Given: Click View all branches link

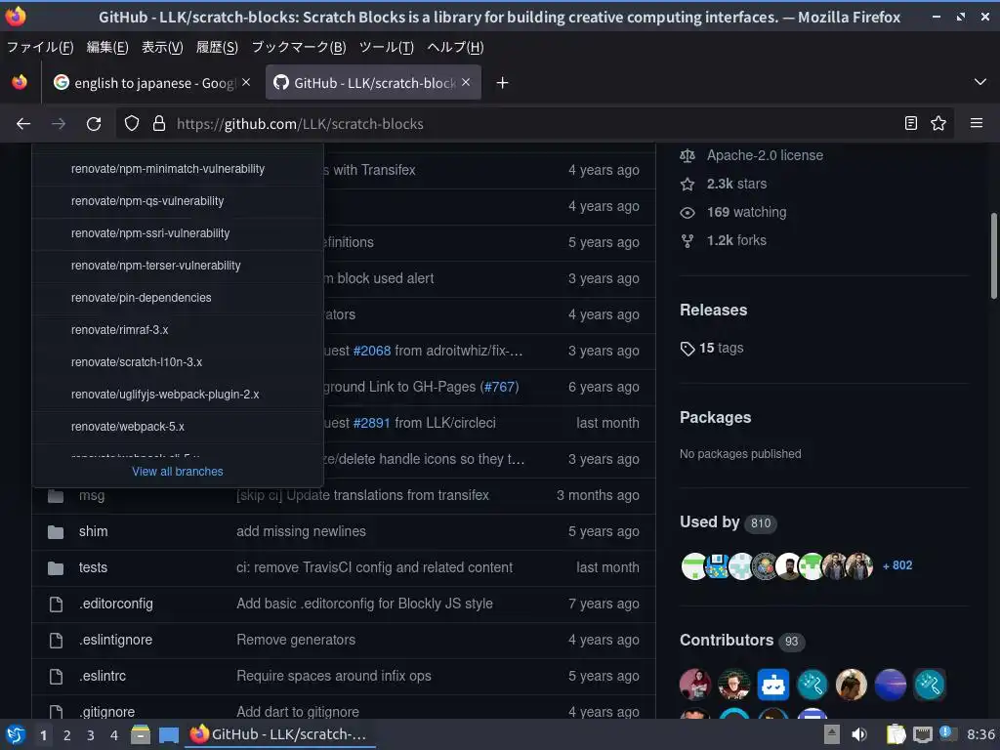Looking at the screenshot, I should point(178,472).
